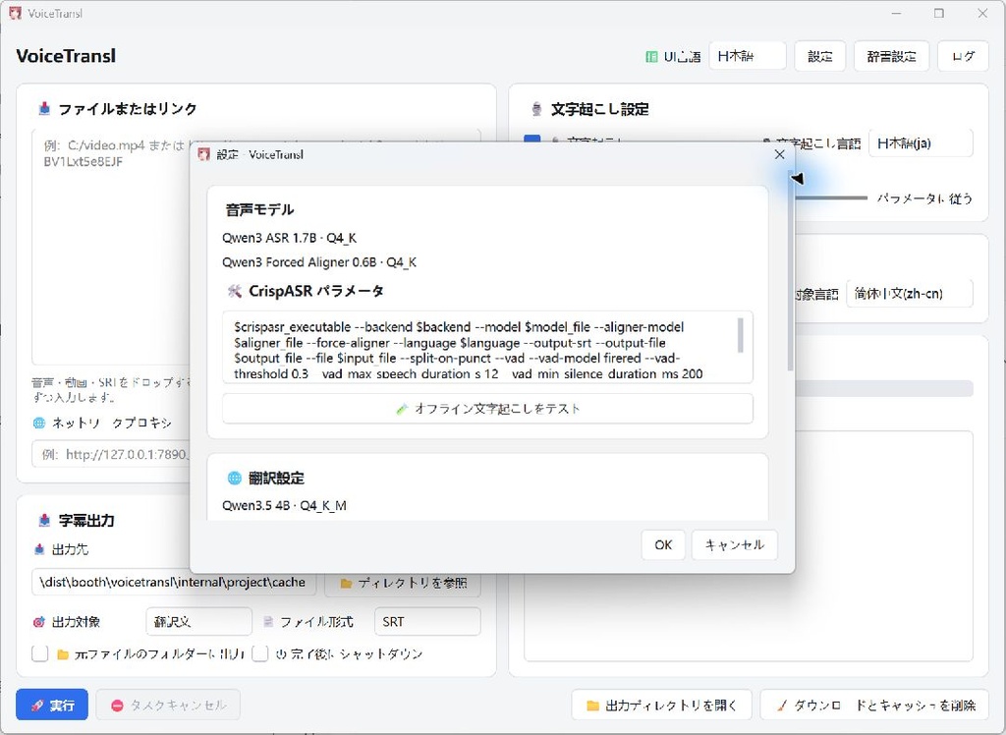This screenshot has width=1006, height=735.
Task: Open the target language dropdown showing zh-cn
Action: point(909,294)
